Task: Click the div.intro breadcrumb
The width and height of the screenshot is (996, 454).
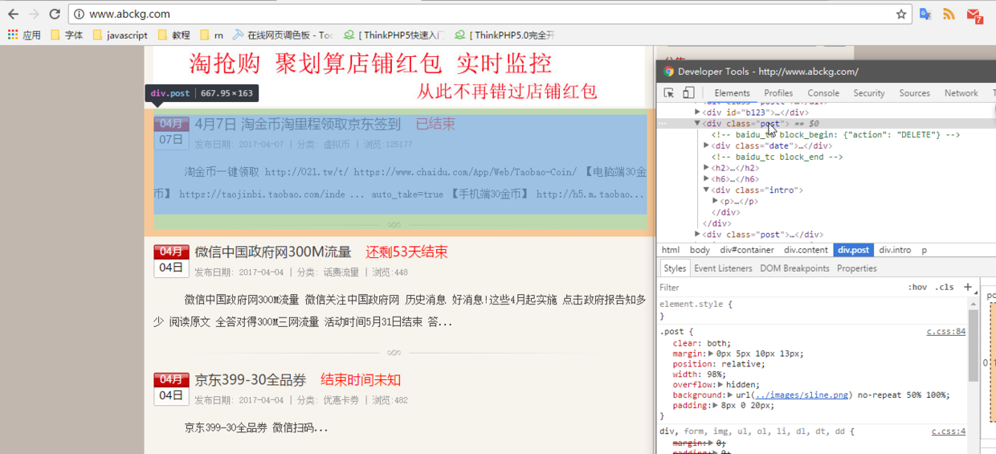Action: (895, 250)
